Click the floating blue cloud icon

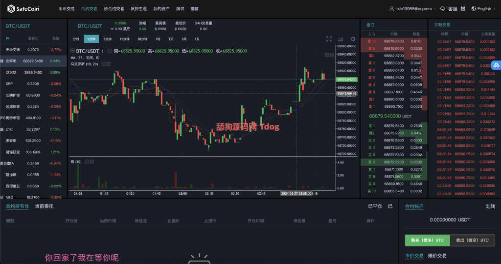[x=496, y=65]
